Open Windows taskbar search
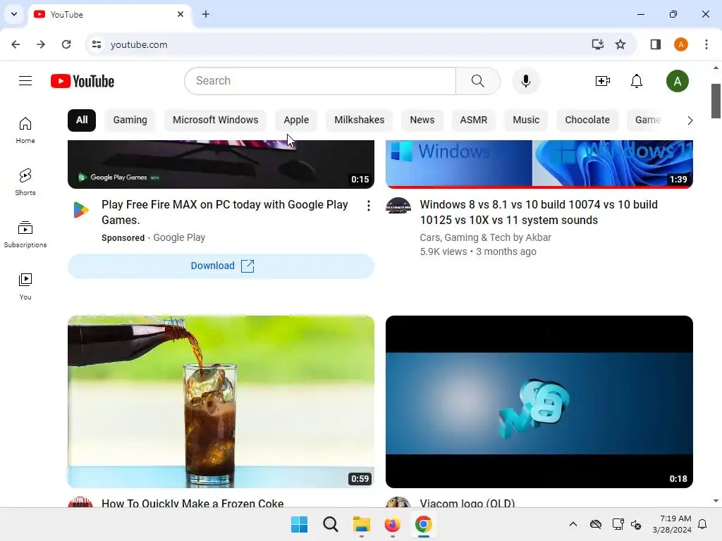722x541 pixels. (x=330, y=524)
